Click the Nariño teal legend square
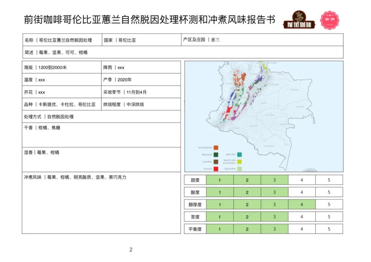371x262 pixels. (x=239, y=155)
